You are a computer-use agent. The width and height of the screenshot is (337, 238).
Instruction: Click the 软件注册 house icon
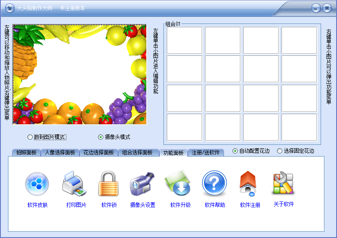tap(250, 184)
